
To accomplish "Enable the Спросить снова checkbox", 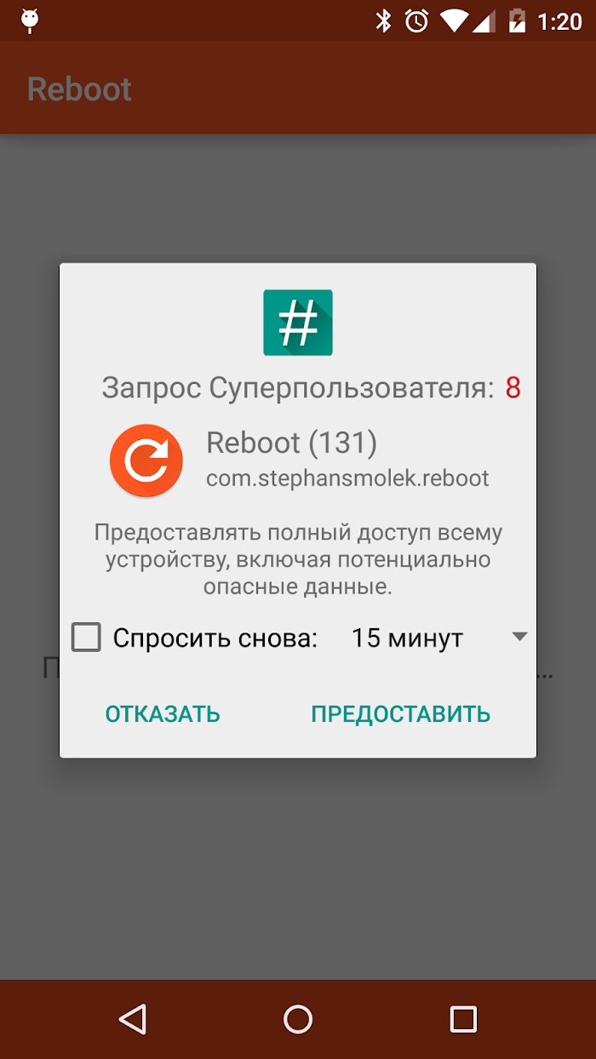I will coord(86,637).
